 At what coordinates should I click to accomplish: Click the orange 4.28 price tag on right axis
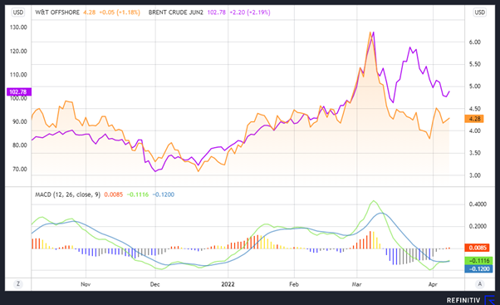[474, 119]
